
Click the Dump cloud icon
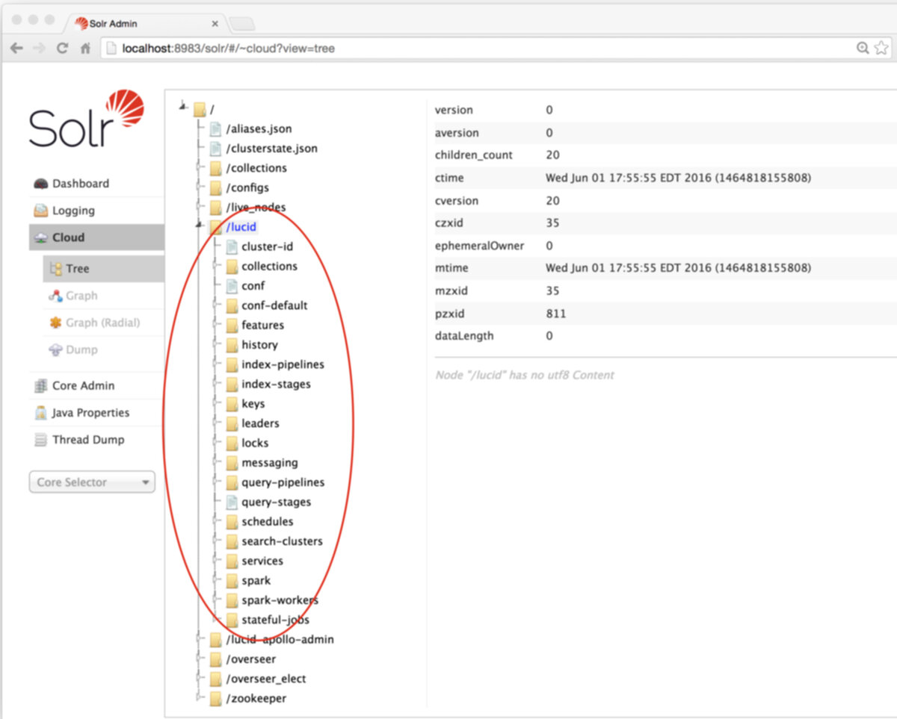pyautogui.click(x=55, y=349)
